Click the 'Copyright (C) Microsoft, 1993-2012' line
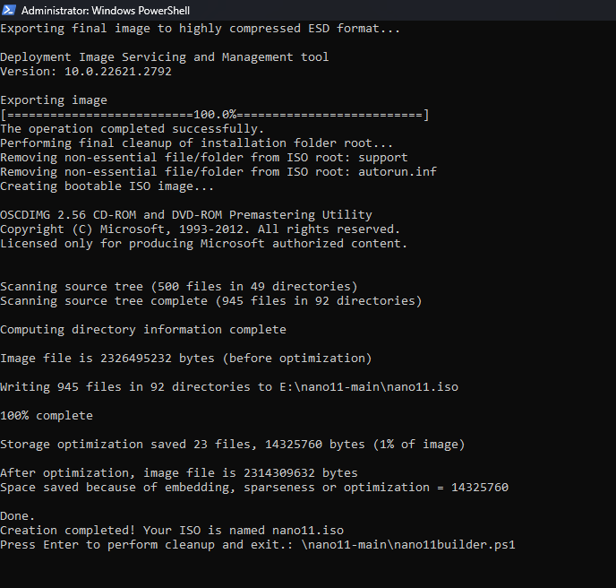 (x=200, y=229)
